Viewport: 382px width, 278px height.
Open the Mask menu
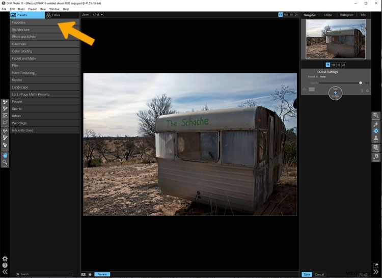pyautogui.click(x=21, y=9)
